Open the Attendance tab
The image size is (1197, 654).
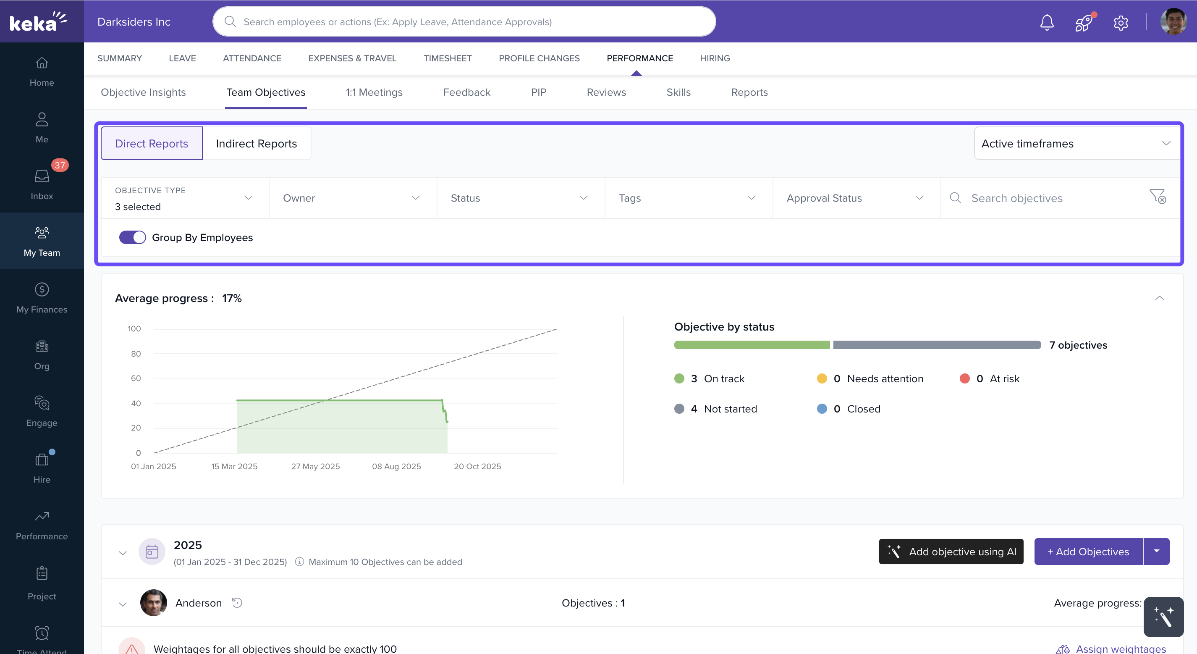coord(252,58)
